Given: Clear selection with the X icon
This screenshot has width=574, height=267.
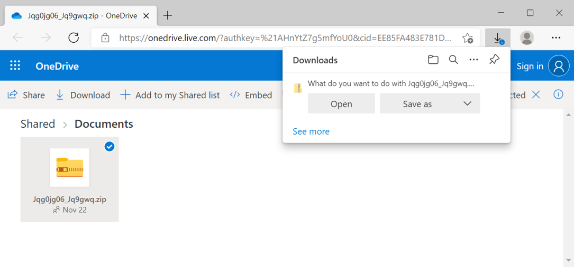Looking at the screenshot, I should tap(535, 95).
